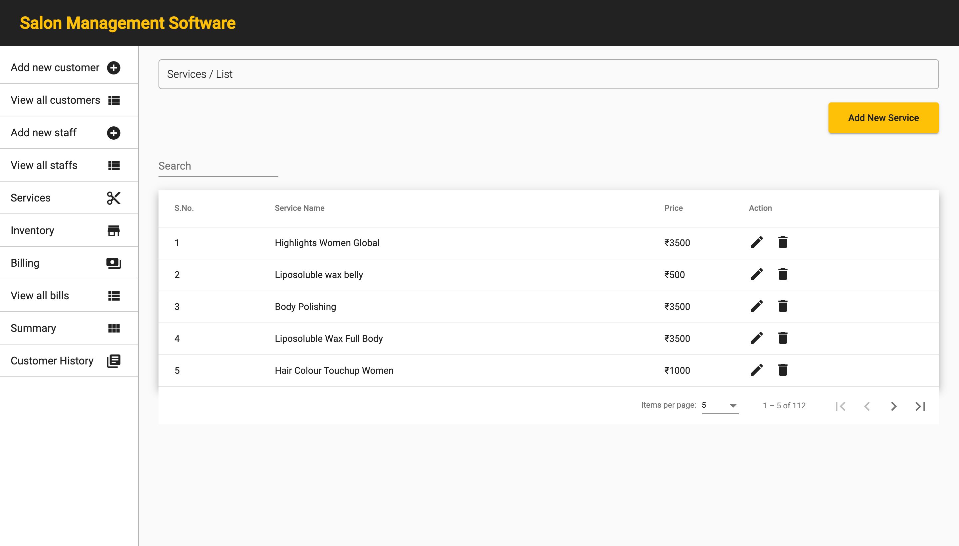
Task: Jump to last page of services list
Action: [920, 406]
